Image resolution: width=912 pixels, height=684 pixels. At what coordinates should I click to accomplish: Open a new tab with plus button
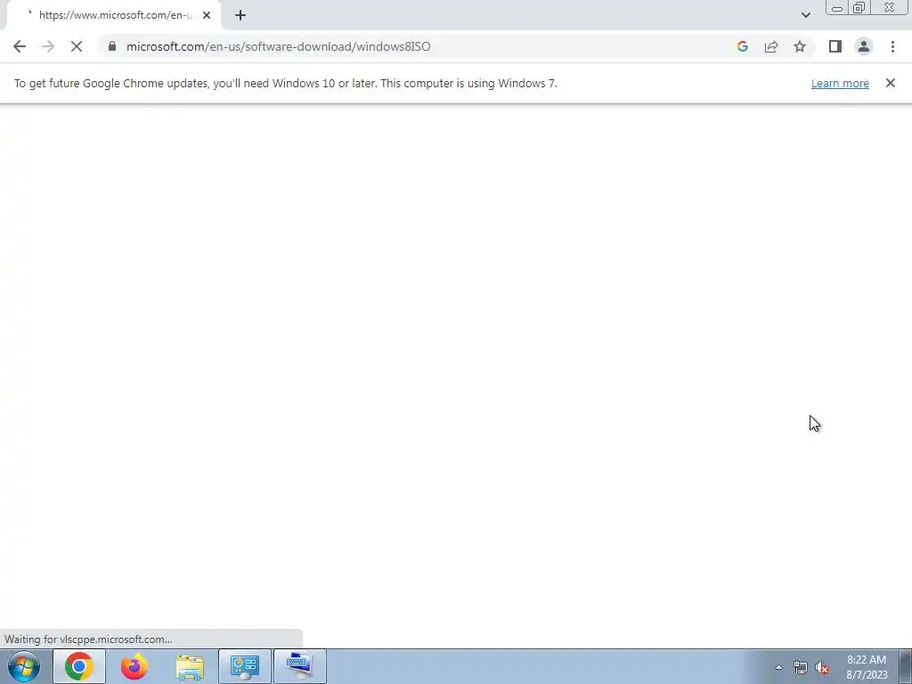240,15
